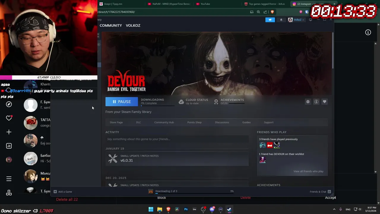Screen dimensions: 380x214
Task: Open Steam Big Picture monitor icon
Action: [311, 20]
